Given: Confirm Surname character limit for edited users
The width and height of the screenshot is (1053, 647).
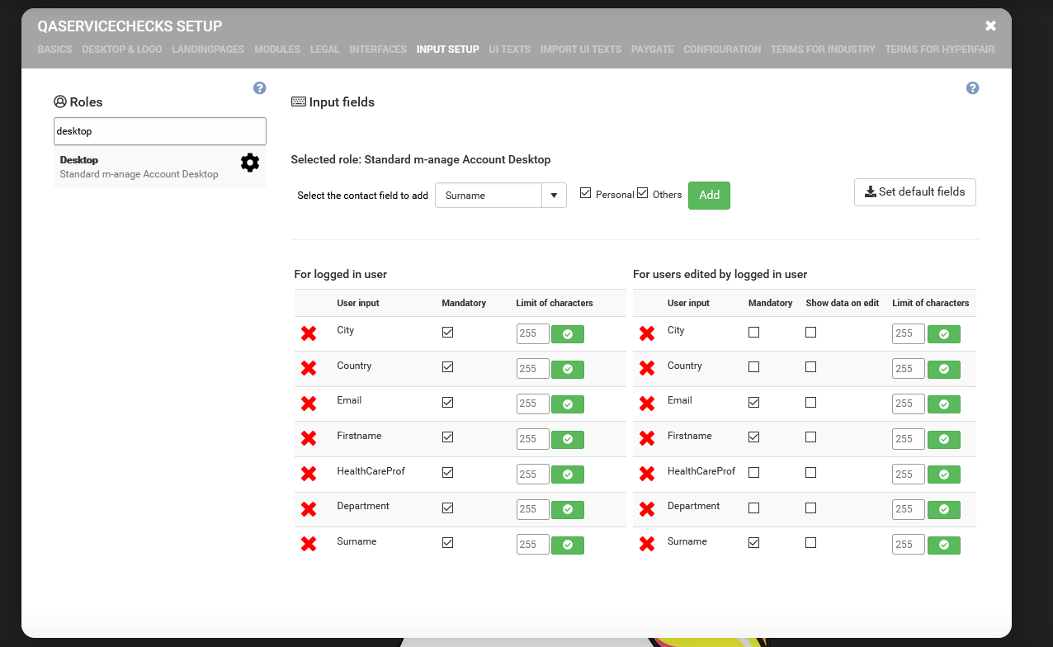Looking at the screenshot, I should coord(944,545).
